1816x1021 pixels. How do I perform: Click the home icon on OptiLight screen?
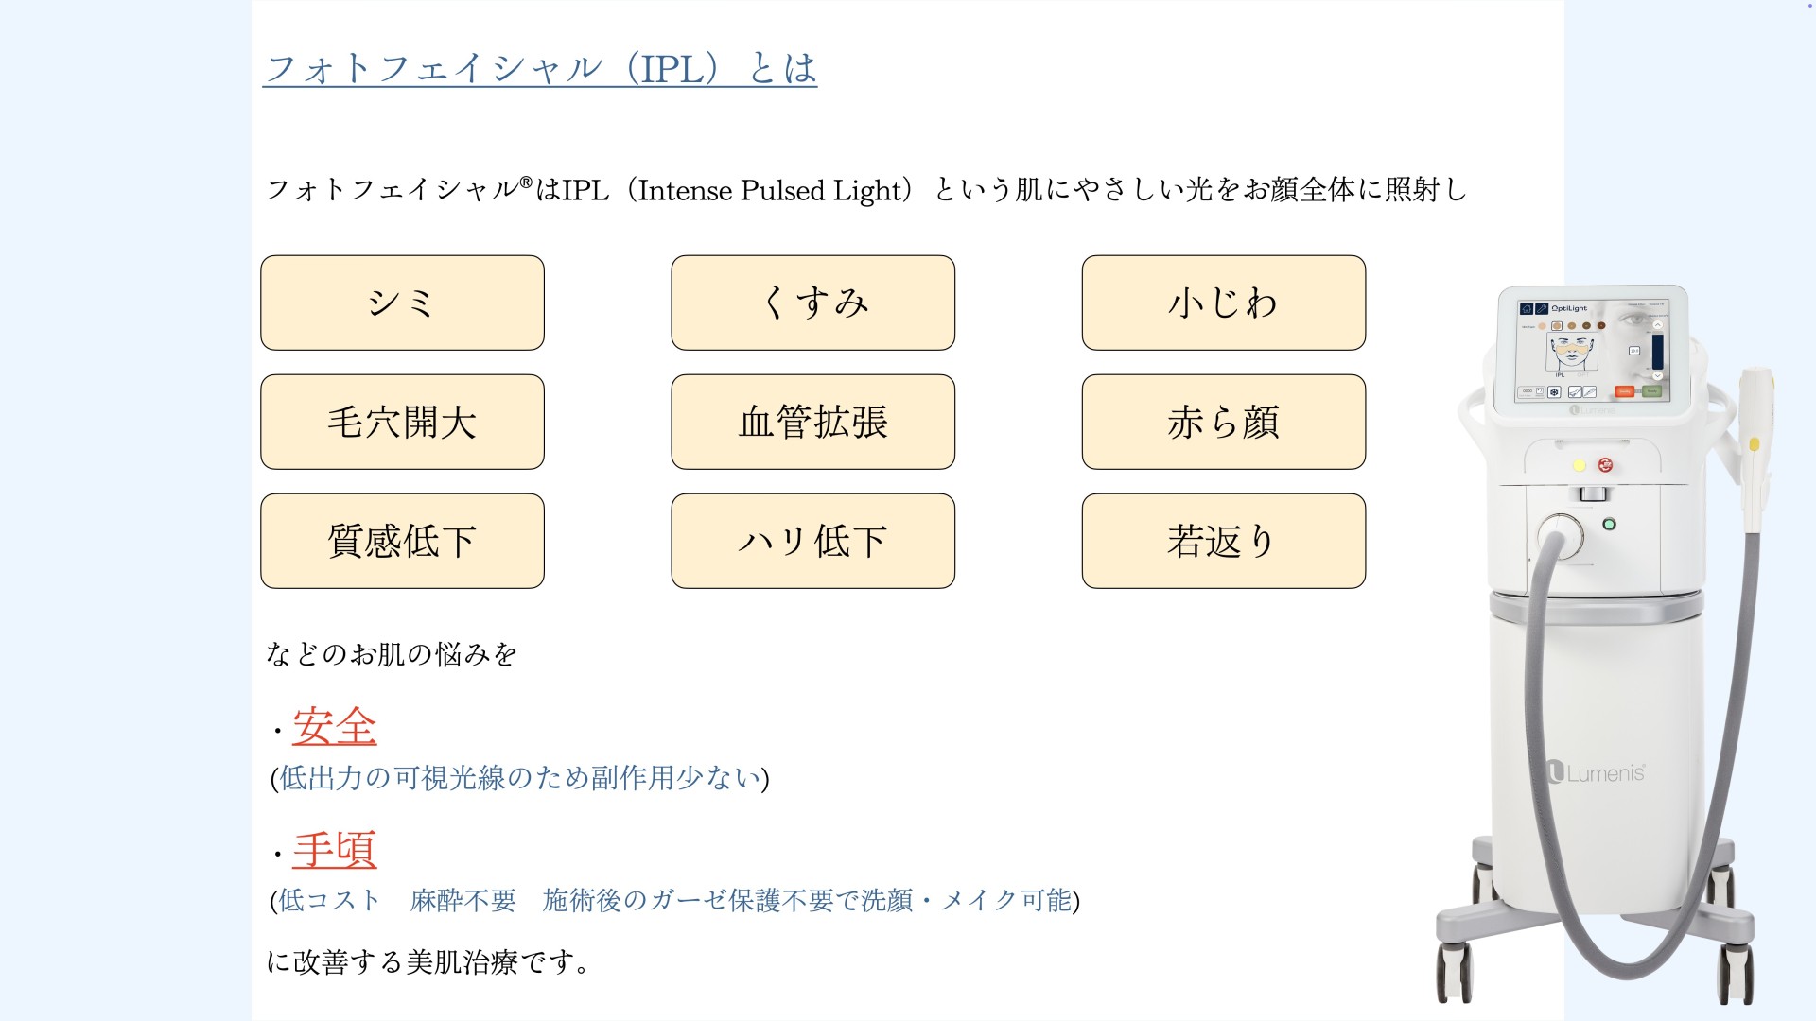pos(1526,309)
